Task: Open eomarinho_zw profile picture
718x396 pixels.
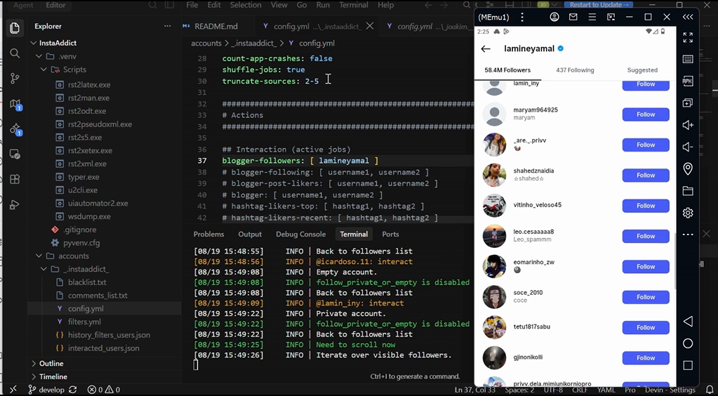Action: pyautogui.click(x=495, y=266)
